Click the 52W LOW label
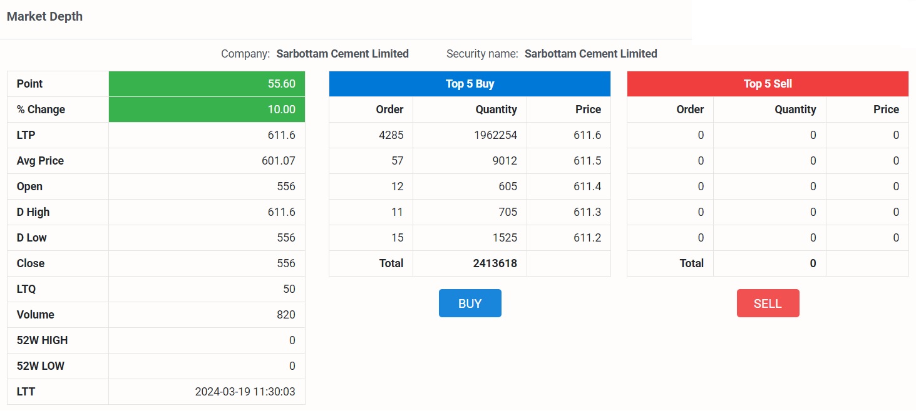Viewport: 916px width, 418px height. pyautogui.click(x=41, y=366)
